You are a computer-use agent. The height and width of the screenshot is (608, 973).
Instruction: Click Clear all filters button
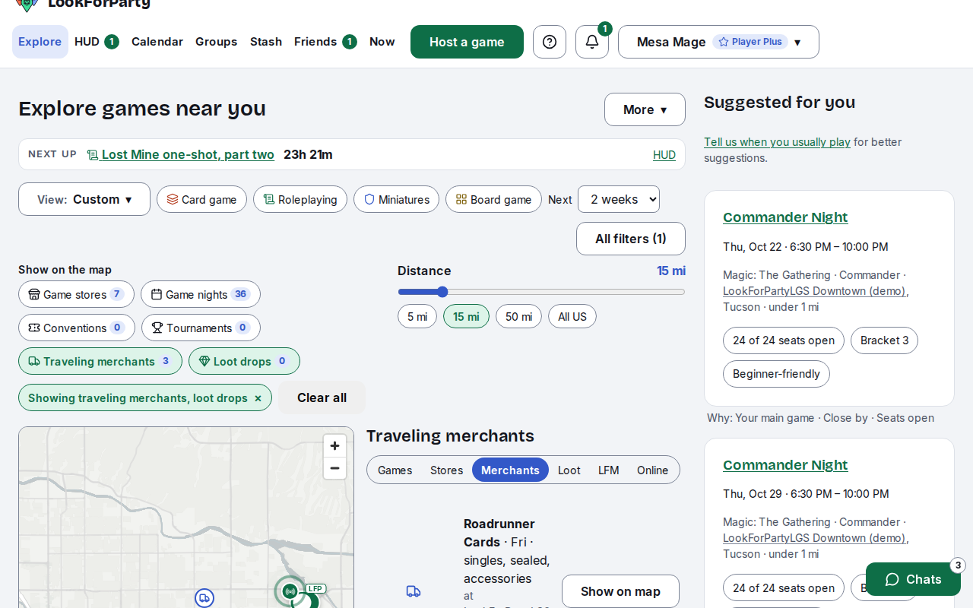pos(322,397)
